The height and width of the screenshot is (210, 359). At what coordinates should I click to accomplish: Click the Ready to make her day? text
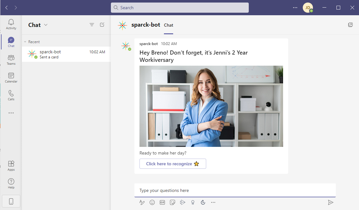point(163,153)
